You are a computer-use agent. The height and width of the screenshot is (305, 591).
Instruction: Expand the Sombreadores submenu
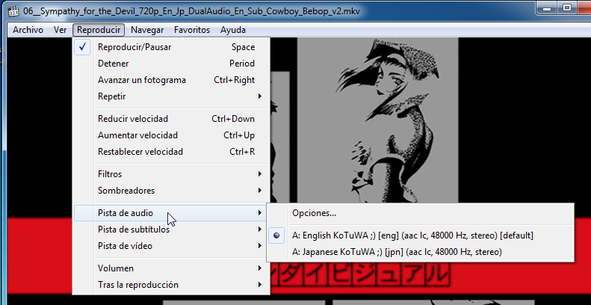click(172, 191)
